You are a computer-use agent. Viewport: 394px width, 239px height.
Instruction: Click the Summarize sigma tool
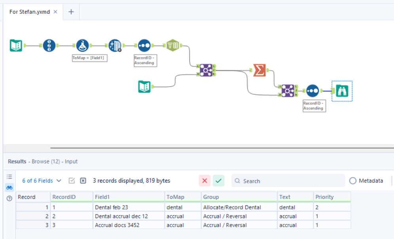tap(260, 70)
